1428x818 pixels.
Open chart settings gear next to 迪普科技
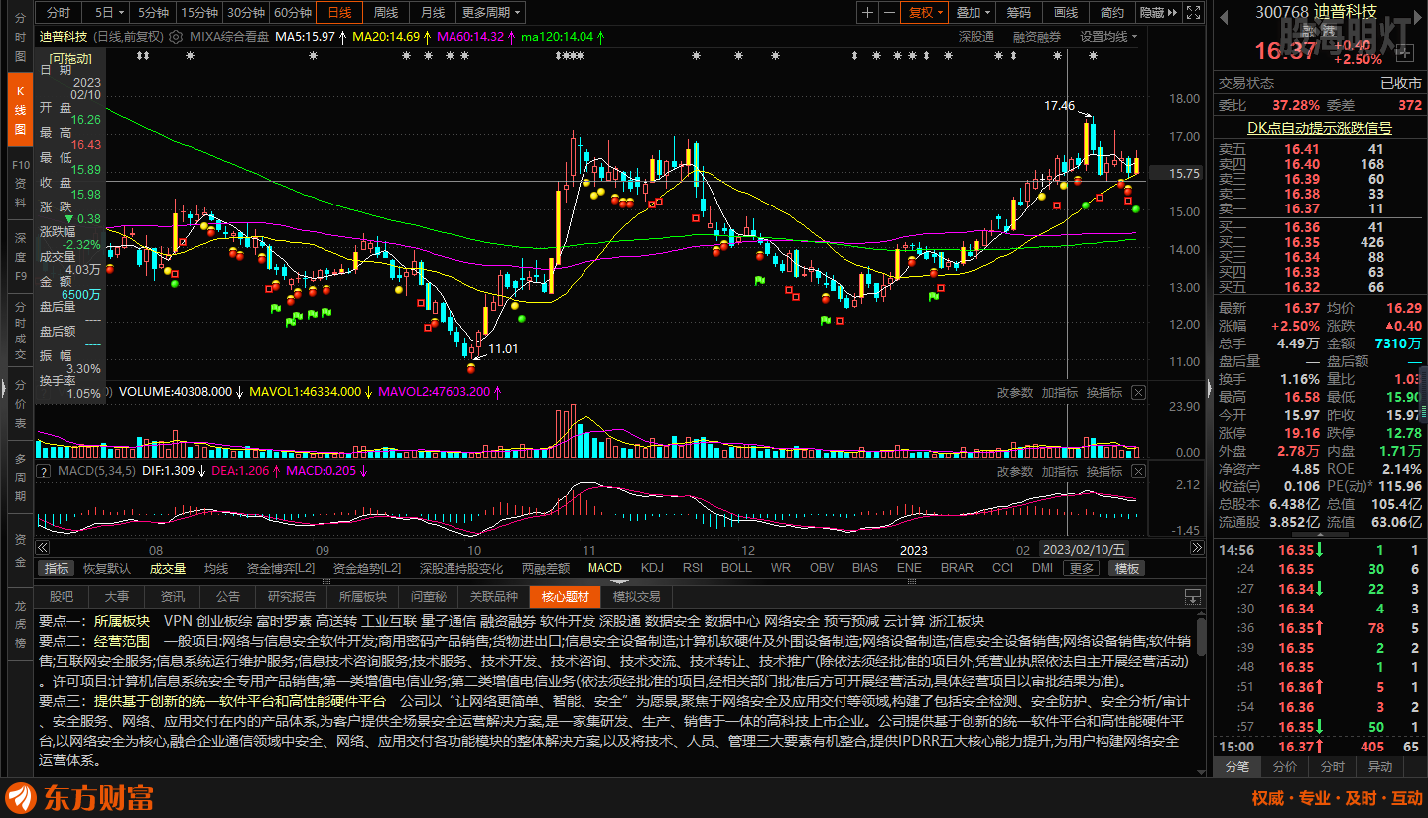click(x=175, y=37)
